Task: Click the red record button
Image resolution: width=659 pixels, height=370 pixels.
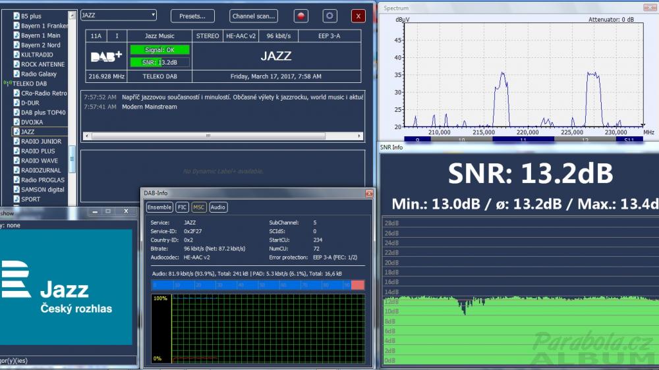Action: 301,16
